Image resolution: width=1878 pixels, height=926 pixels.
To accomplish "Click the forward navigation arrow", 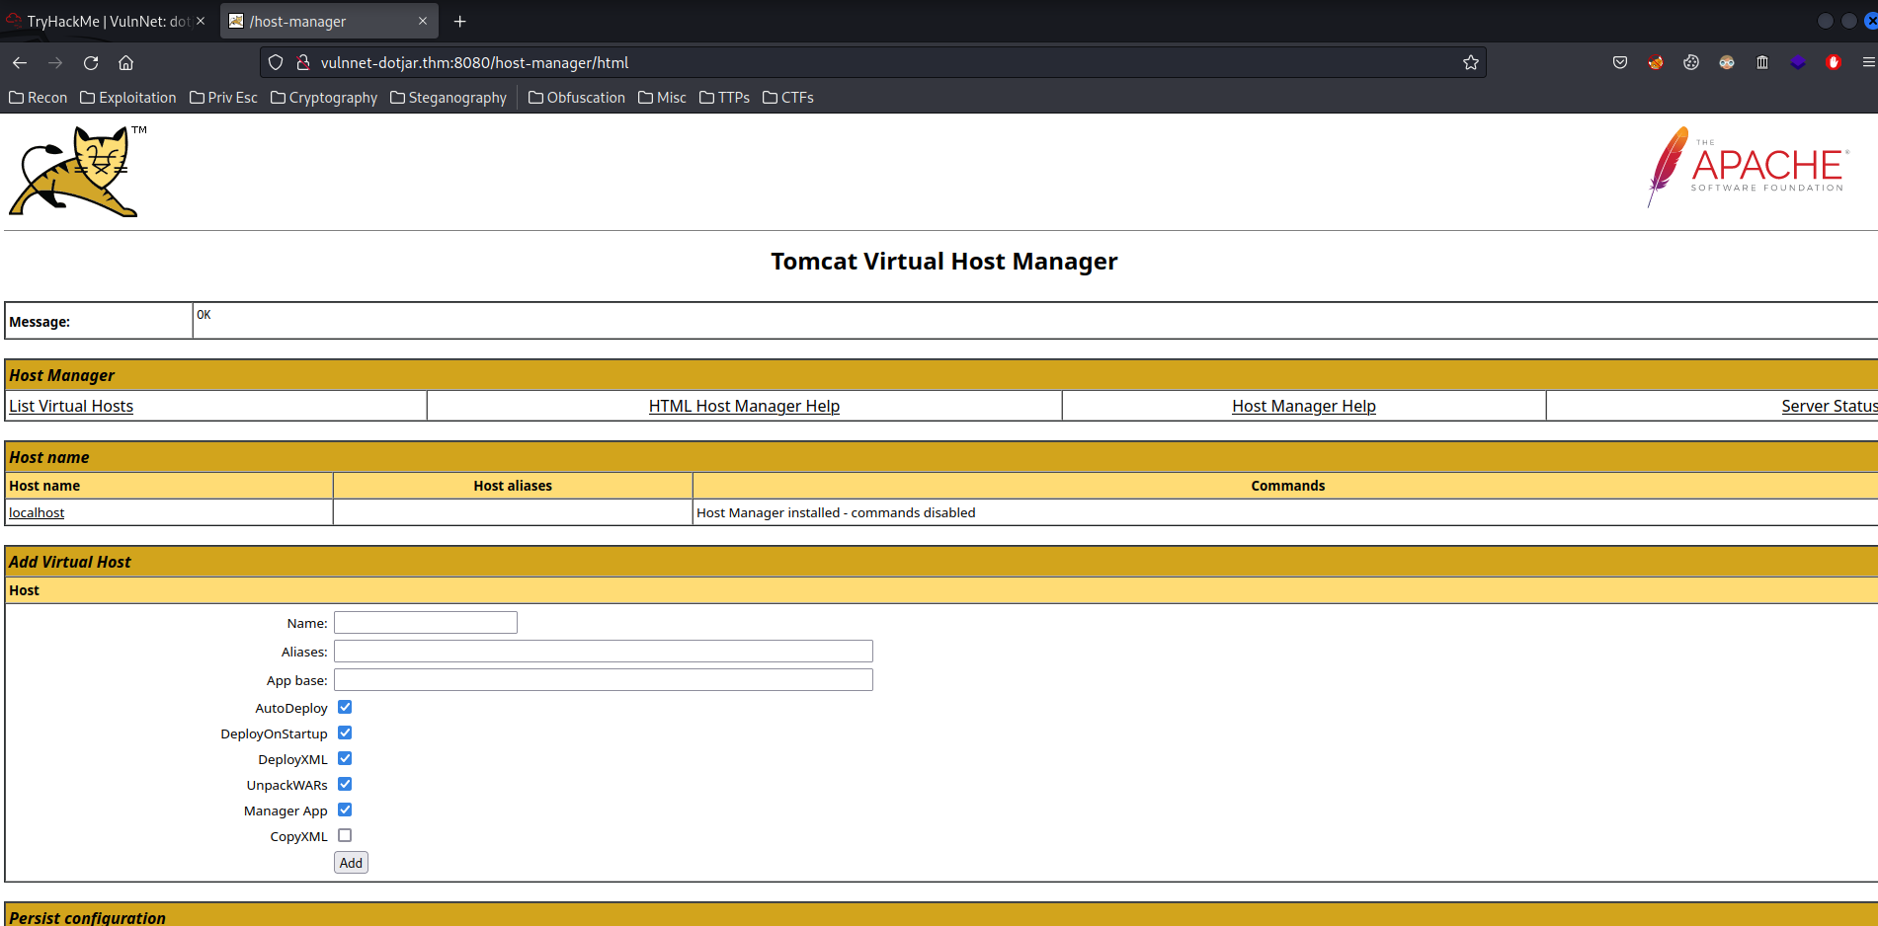I will 55,63.
